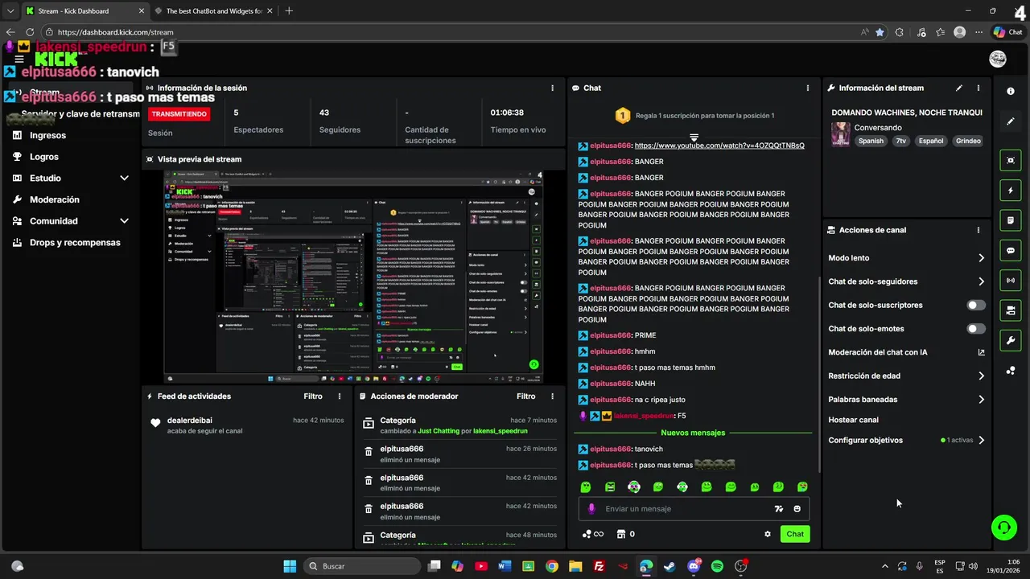
Task: Open Feed de actividades three-dot menu
Action: pos(340,396)
